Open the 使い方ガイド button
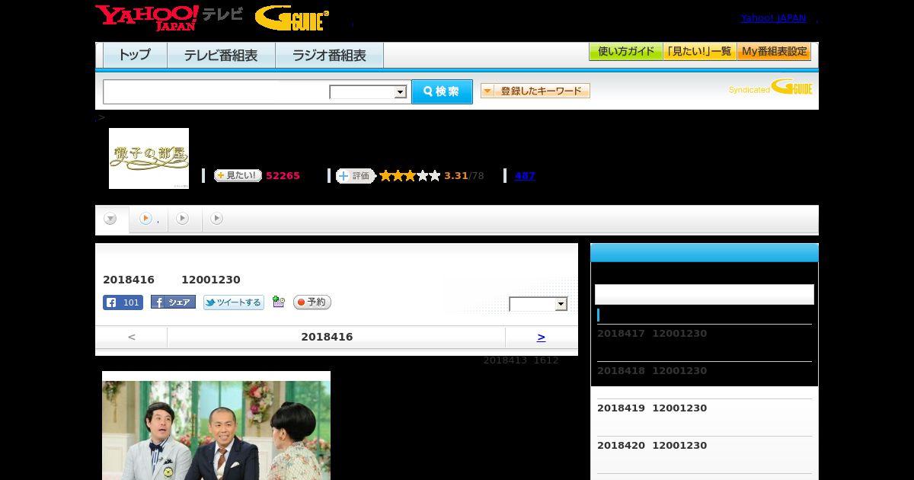Viewport: 914px width, 480px height. [625, 52]
